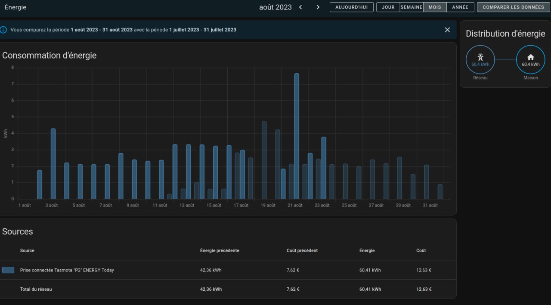Go to previous month with left chevron
The width and height of the screenshot is (551, 305).
click(300, 7)
